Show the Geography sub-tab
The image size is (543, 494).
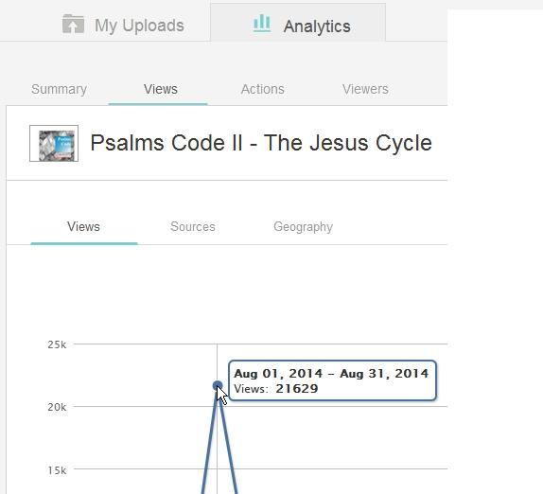coord(303,227)
